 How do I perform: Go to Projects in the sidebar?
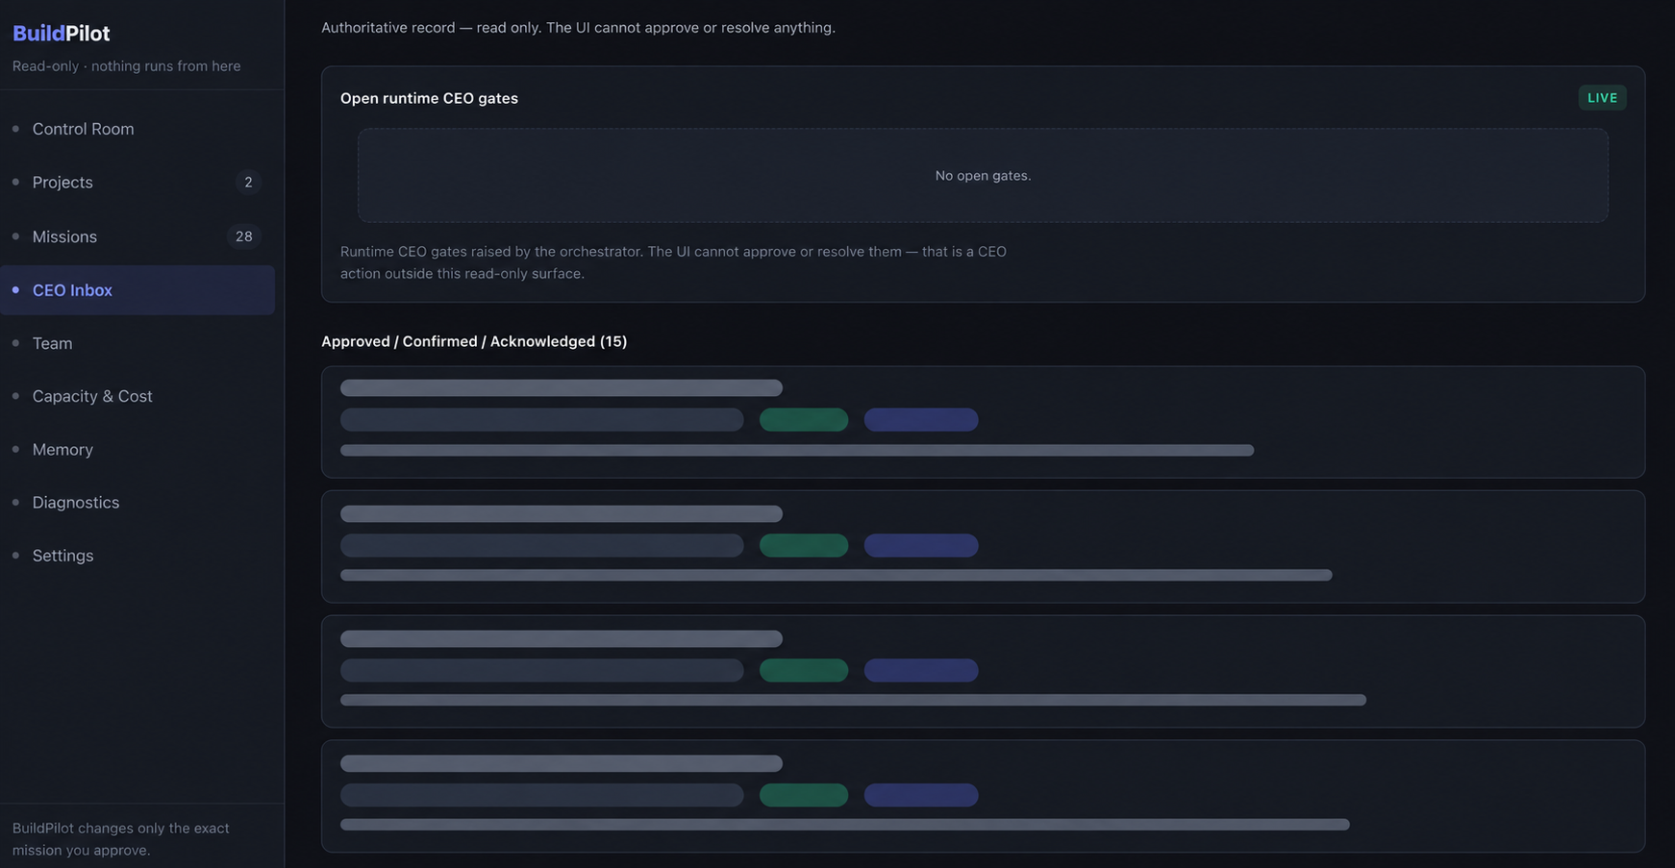[137, 183]
